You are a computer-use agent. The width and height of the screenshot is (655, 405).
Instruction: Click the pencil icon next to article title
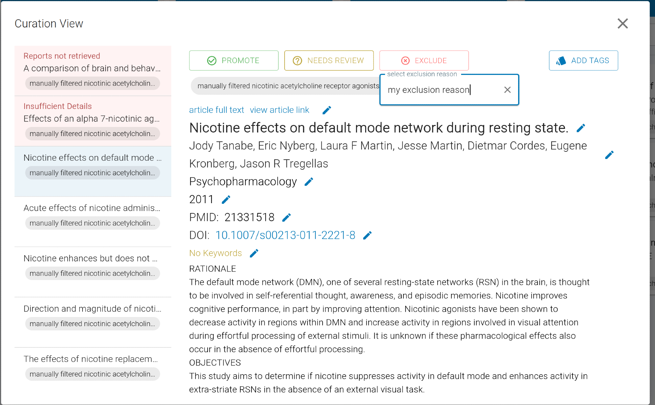pos(581,128)
